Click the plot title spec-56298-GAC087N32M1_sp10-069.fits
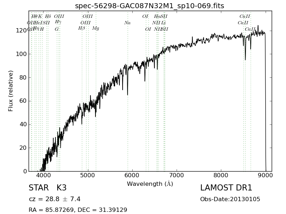Screen dimensions: 286x214 tap(149, 6)
